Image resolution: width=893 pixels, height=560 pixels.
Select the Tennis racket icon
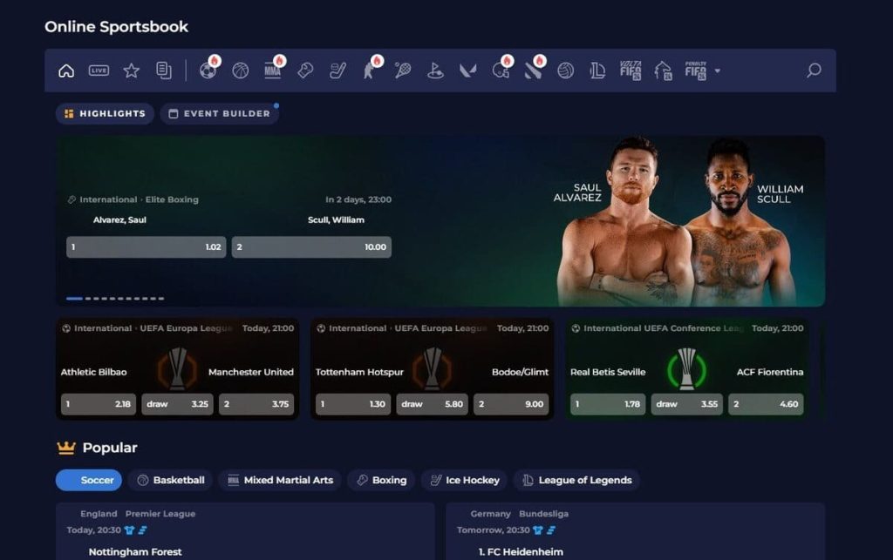pos(403,71)
